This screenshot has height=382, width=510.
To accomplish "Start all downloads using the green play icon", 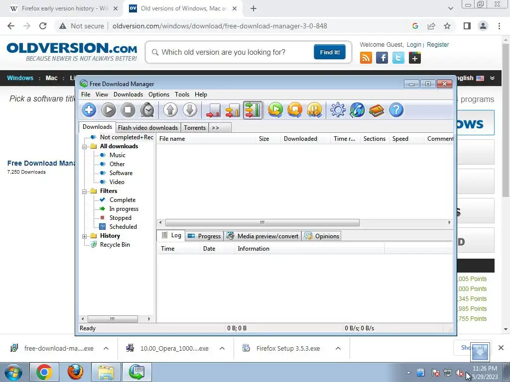I will click(x=275, y=110).
